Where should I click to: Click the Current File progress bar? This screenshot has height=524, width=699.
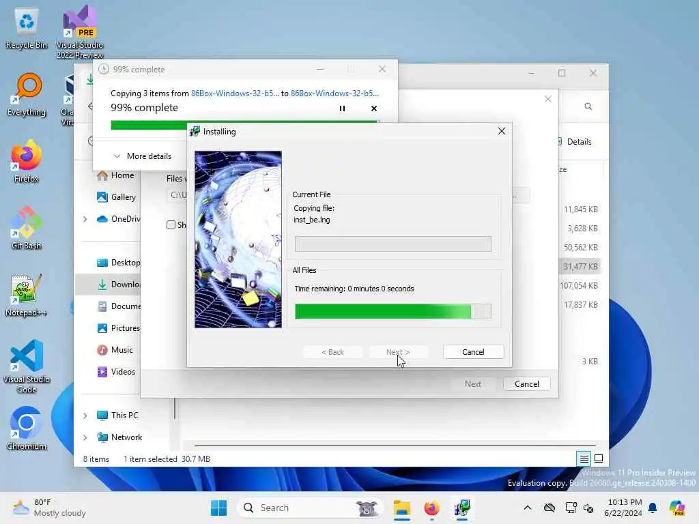[393, 244]
